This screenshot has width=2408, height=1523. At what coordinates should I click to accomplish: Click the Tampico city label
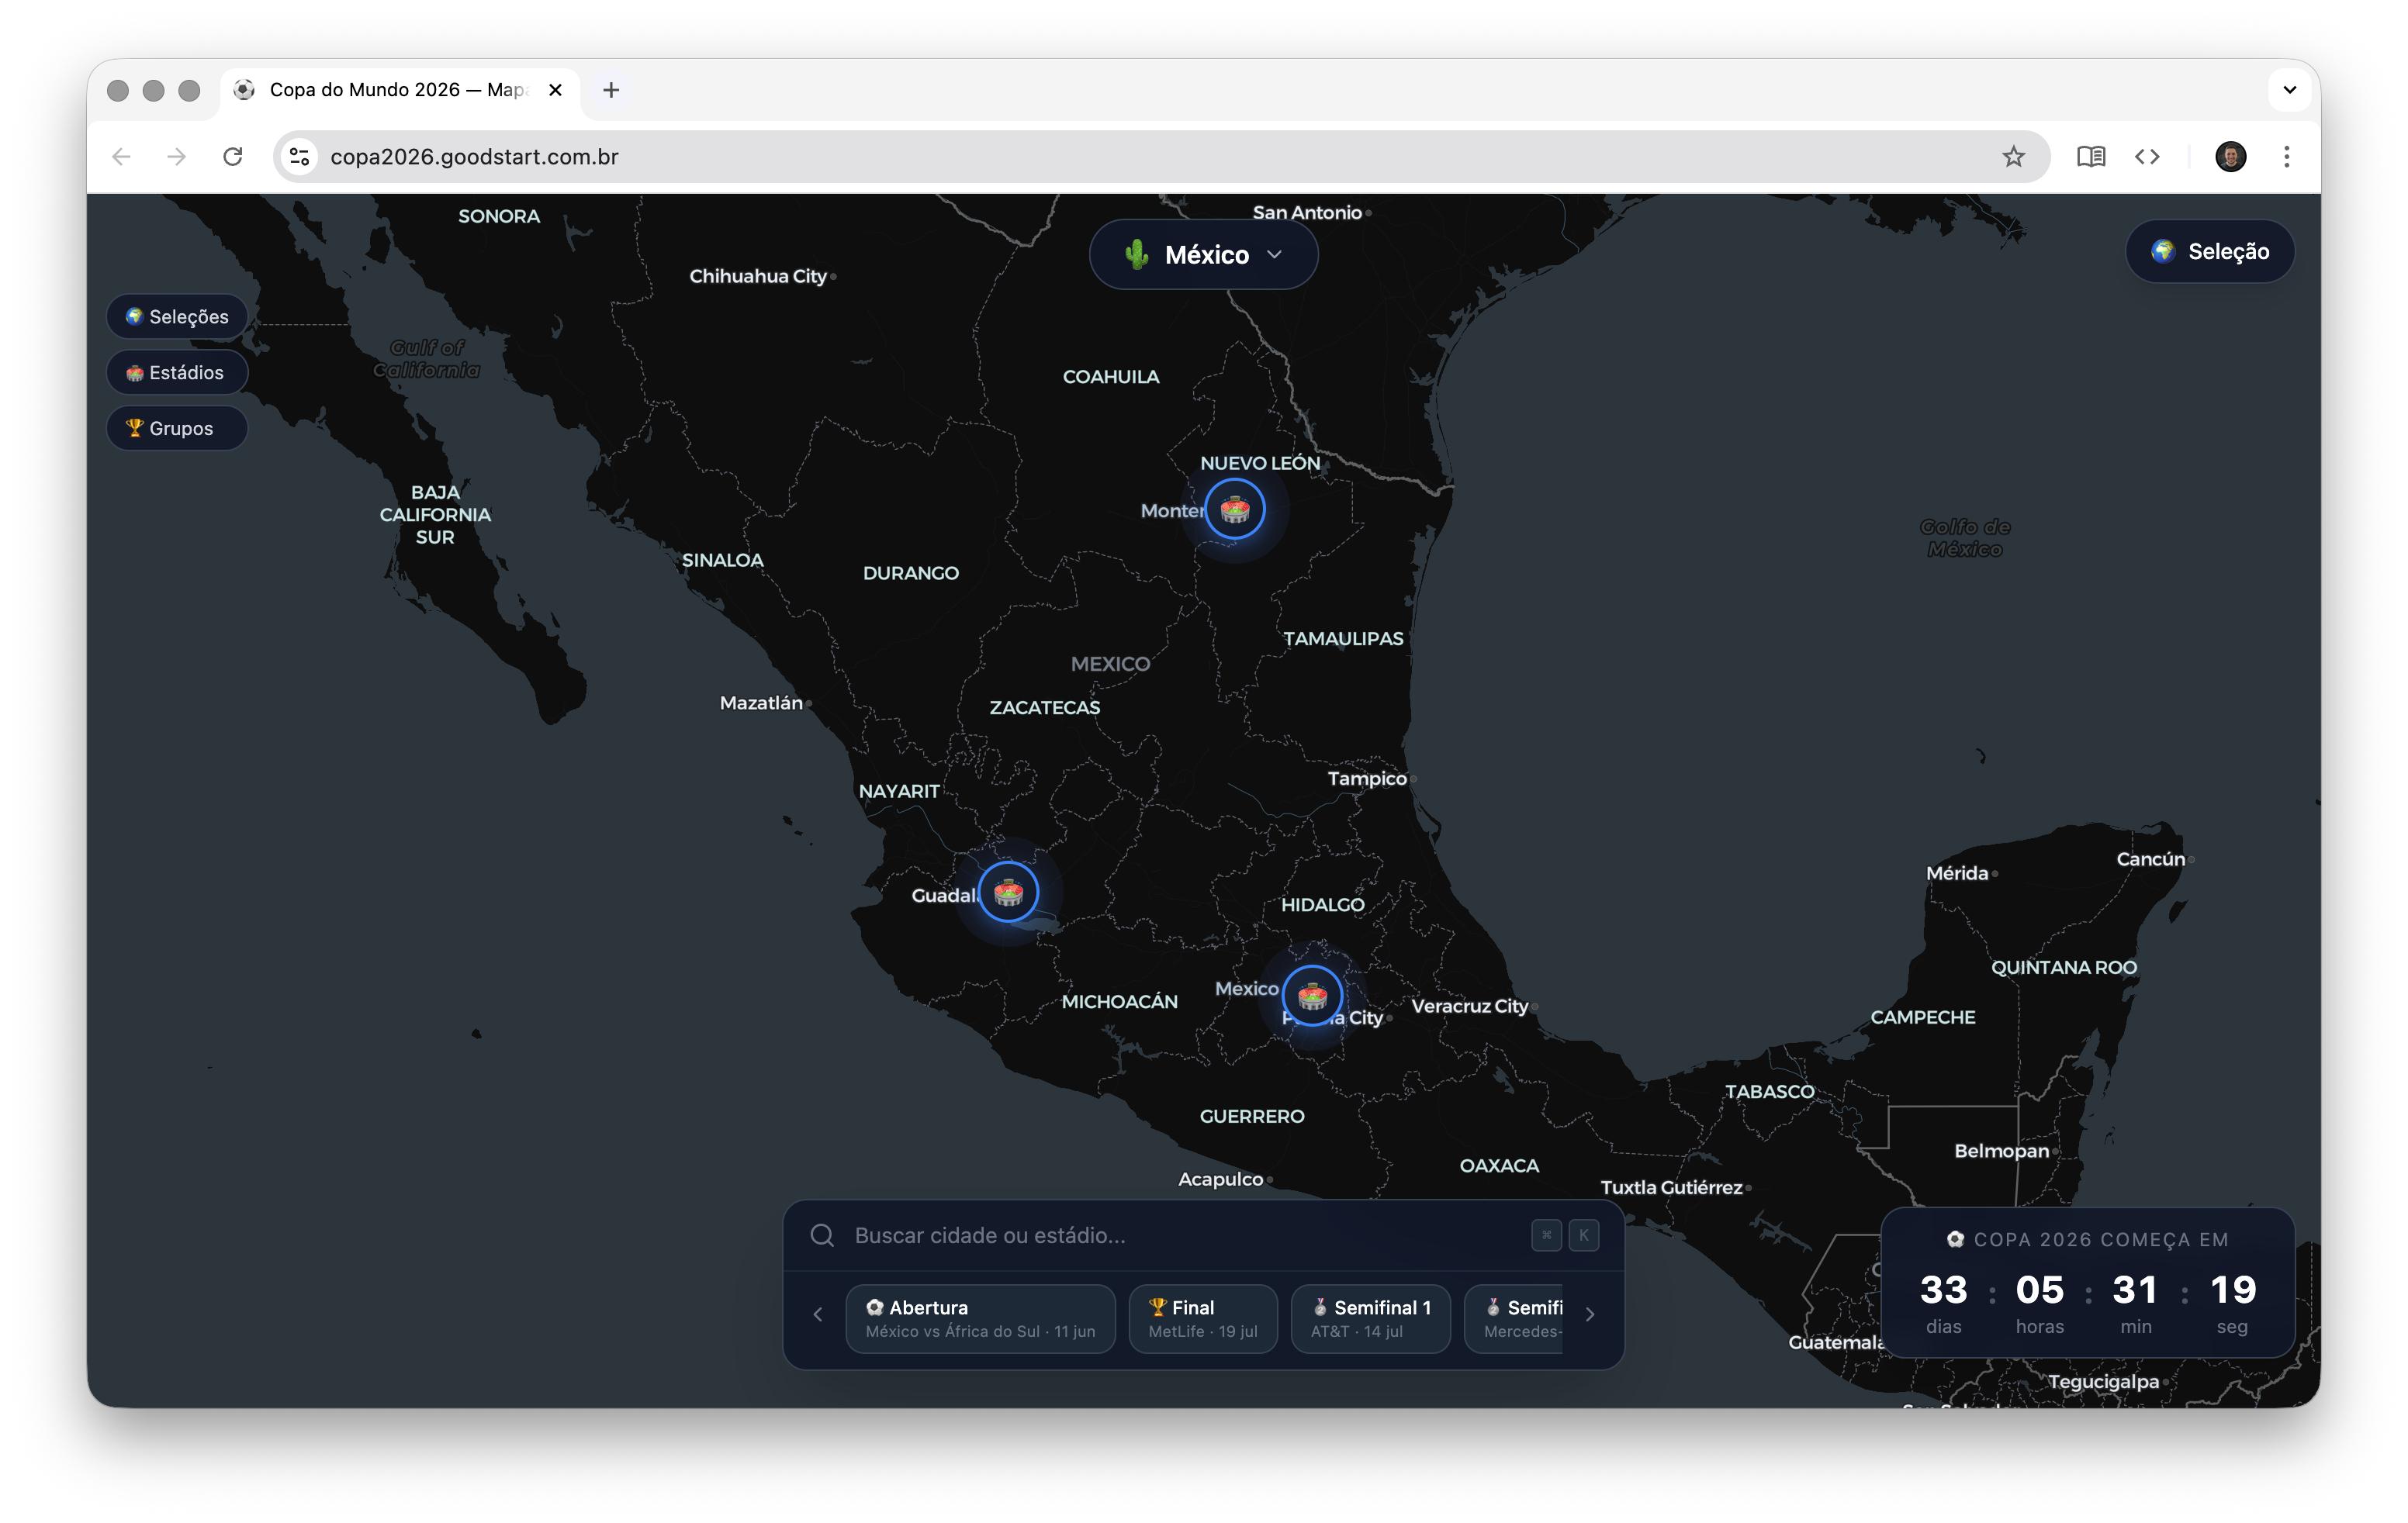pos(1367,779)
